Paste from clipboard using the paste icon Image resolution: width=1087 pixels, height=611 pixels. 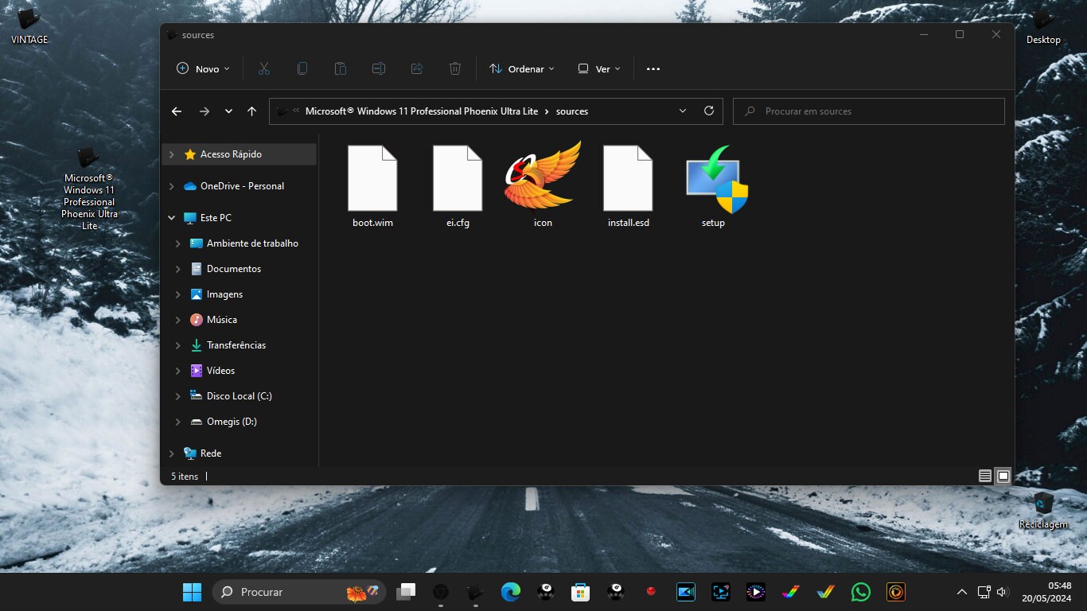(341, 68)
